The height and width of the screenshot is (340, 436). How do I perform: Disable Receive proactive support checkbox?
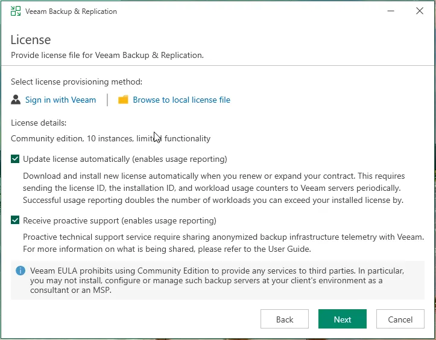[x=15, y=220]
